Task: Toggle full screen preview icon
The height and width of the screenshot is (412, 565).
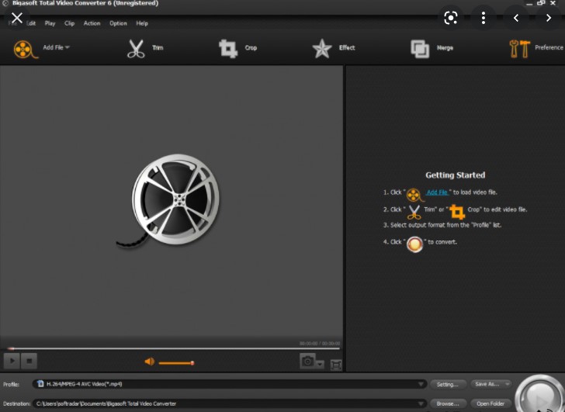Action: point(336,365)
